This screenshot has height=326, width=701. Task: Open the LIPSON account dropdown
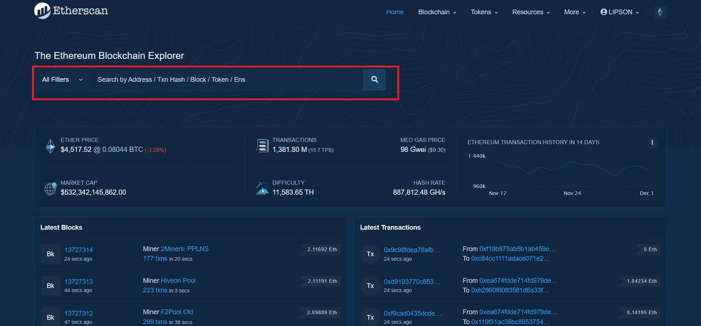619,12
